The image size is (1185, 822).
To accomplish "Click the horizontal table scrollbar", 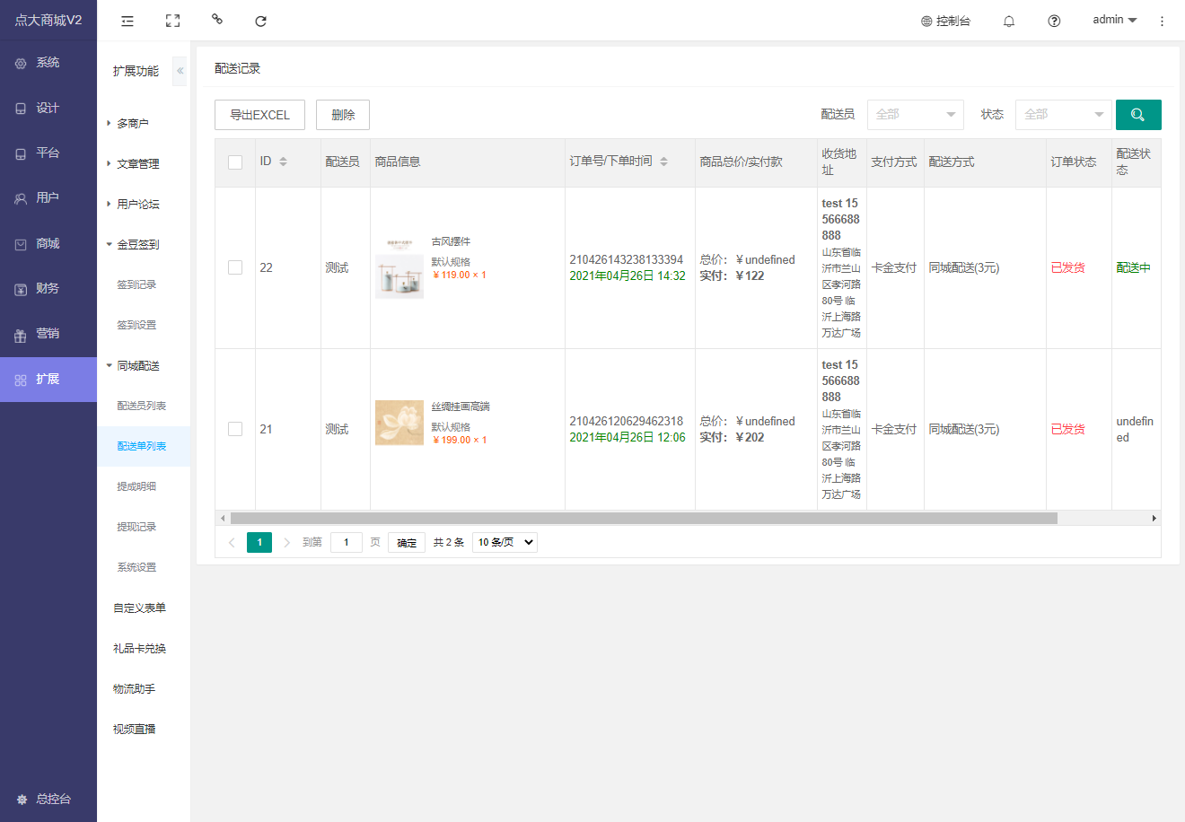I will (x=644, y=518).
